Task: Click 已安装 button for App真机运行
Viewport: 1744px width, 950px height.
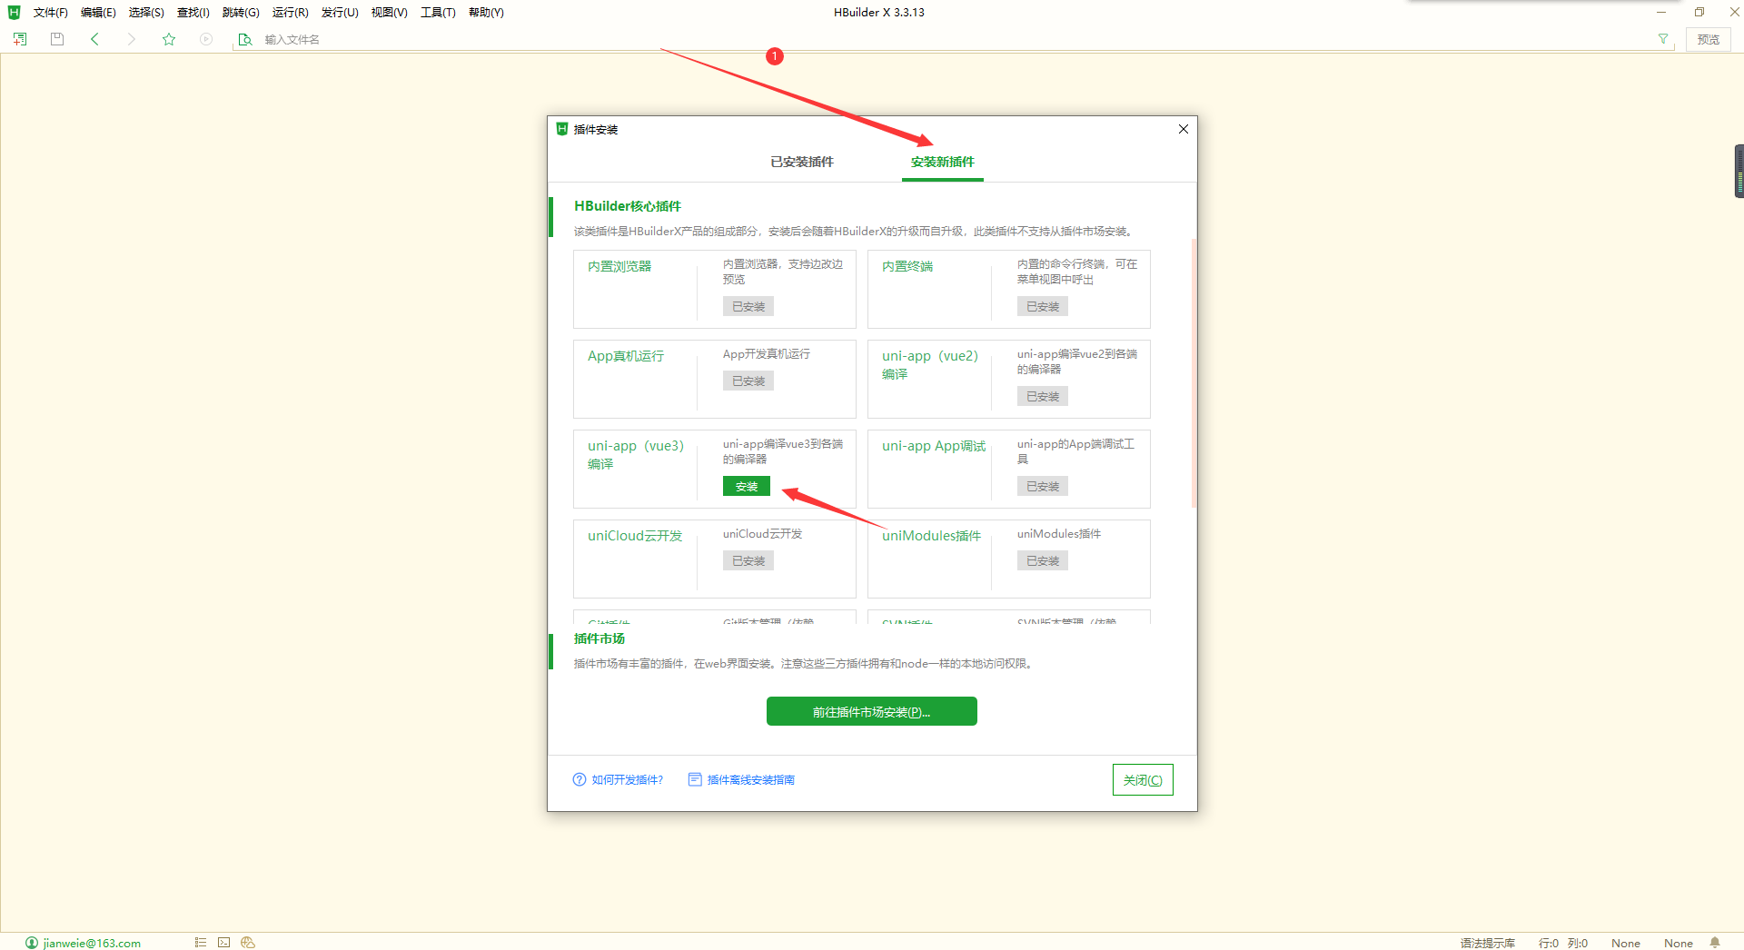Action: click(748, 381)
